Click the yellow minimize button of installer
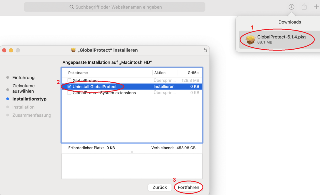This screenshot has width=320, height=195. (11, 50)
